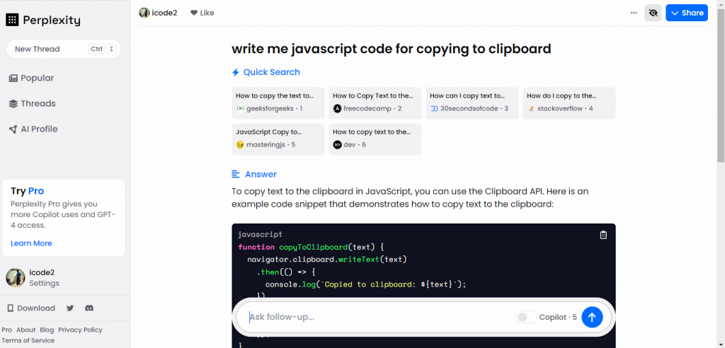Focus the Ask follow-up input field
Screen dimensions: 725x348
(x=379, y=318)
